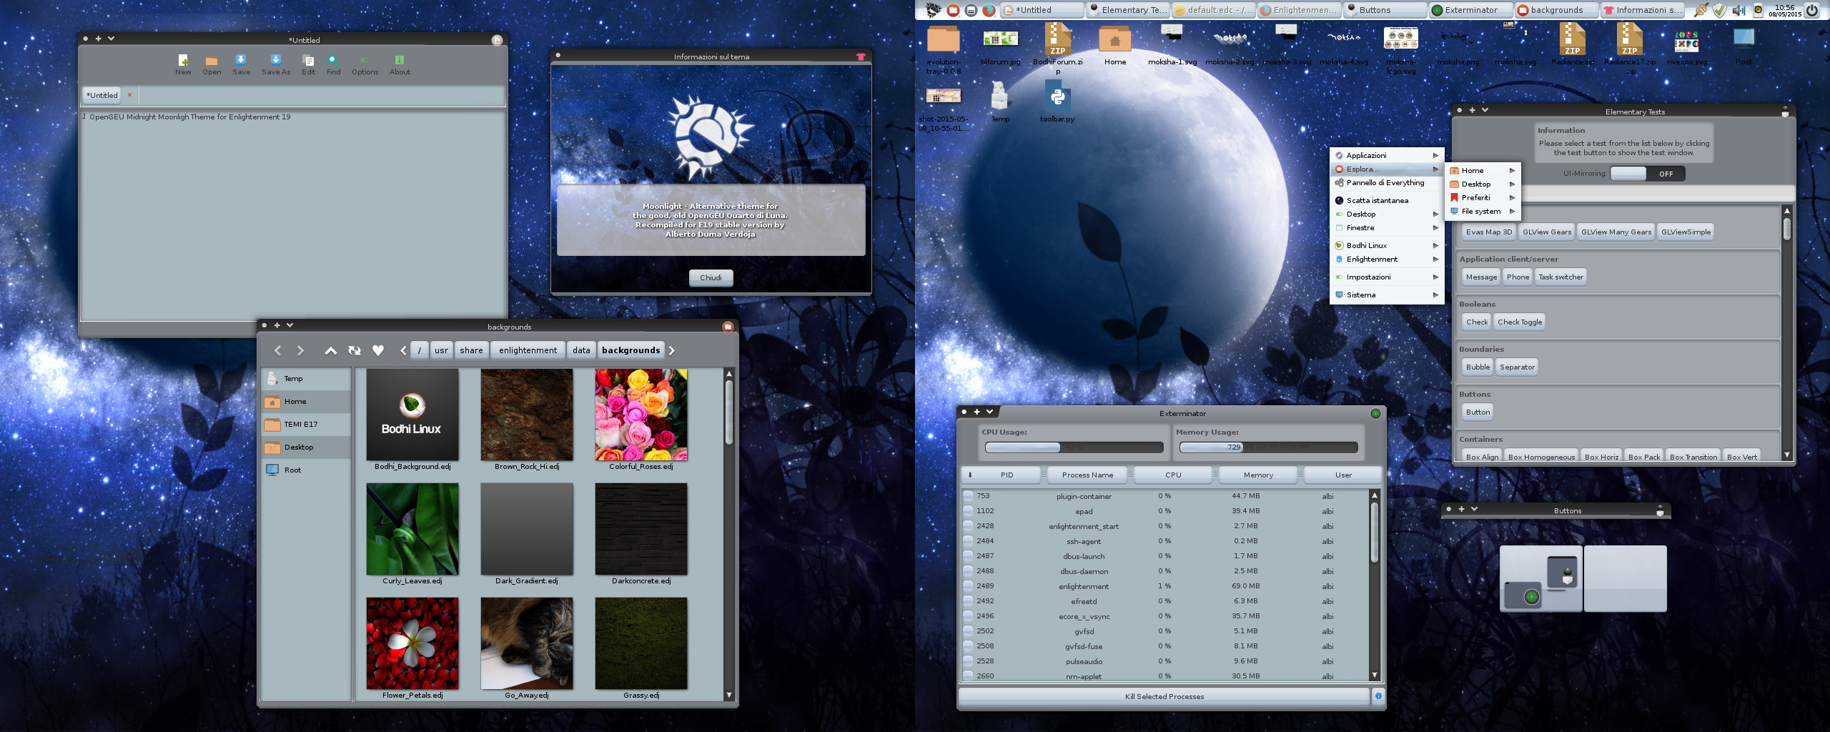
Task: Expand the Desktop submenu in main menu
Action: click(1386, 214)
